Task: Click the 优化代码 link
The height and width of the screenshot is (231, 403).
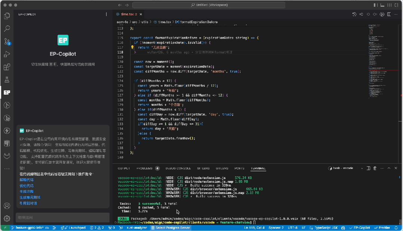Action: coord(27,186)
